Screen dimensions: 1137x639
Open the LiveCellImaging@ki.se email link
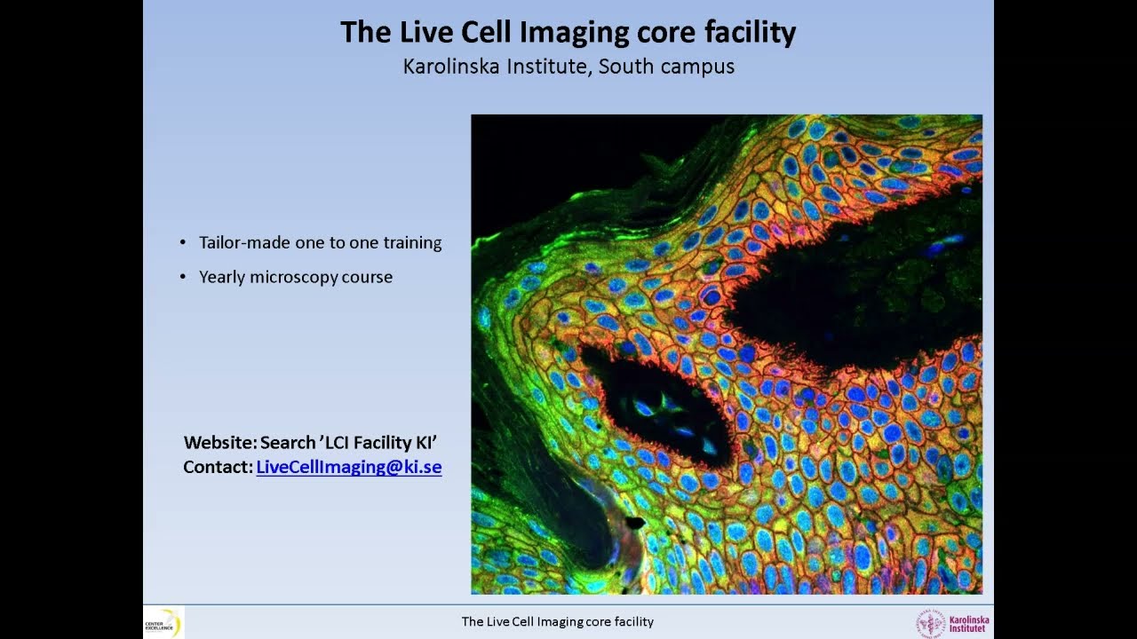[x=349, y=467]
